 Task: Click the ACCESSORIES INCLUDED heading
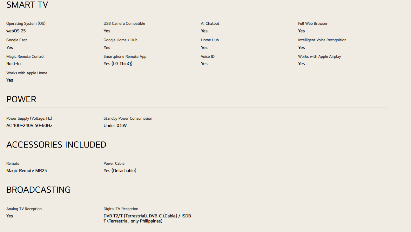56,145
